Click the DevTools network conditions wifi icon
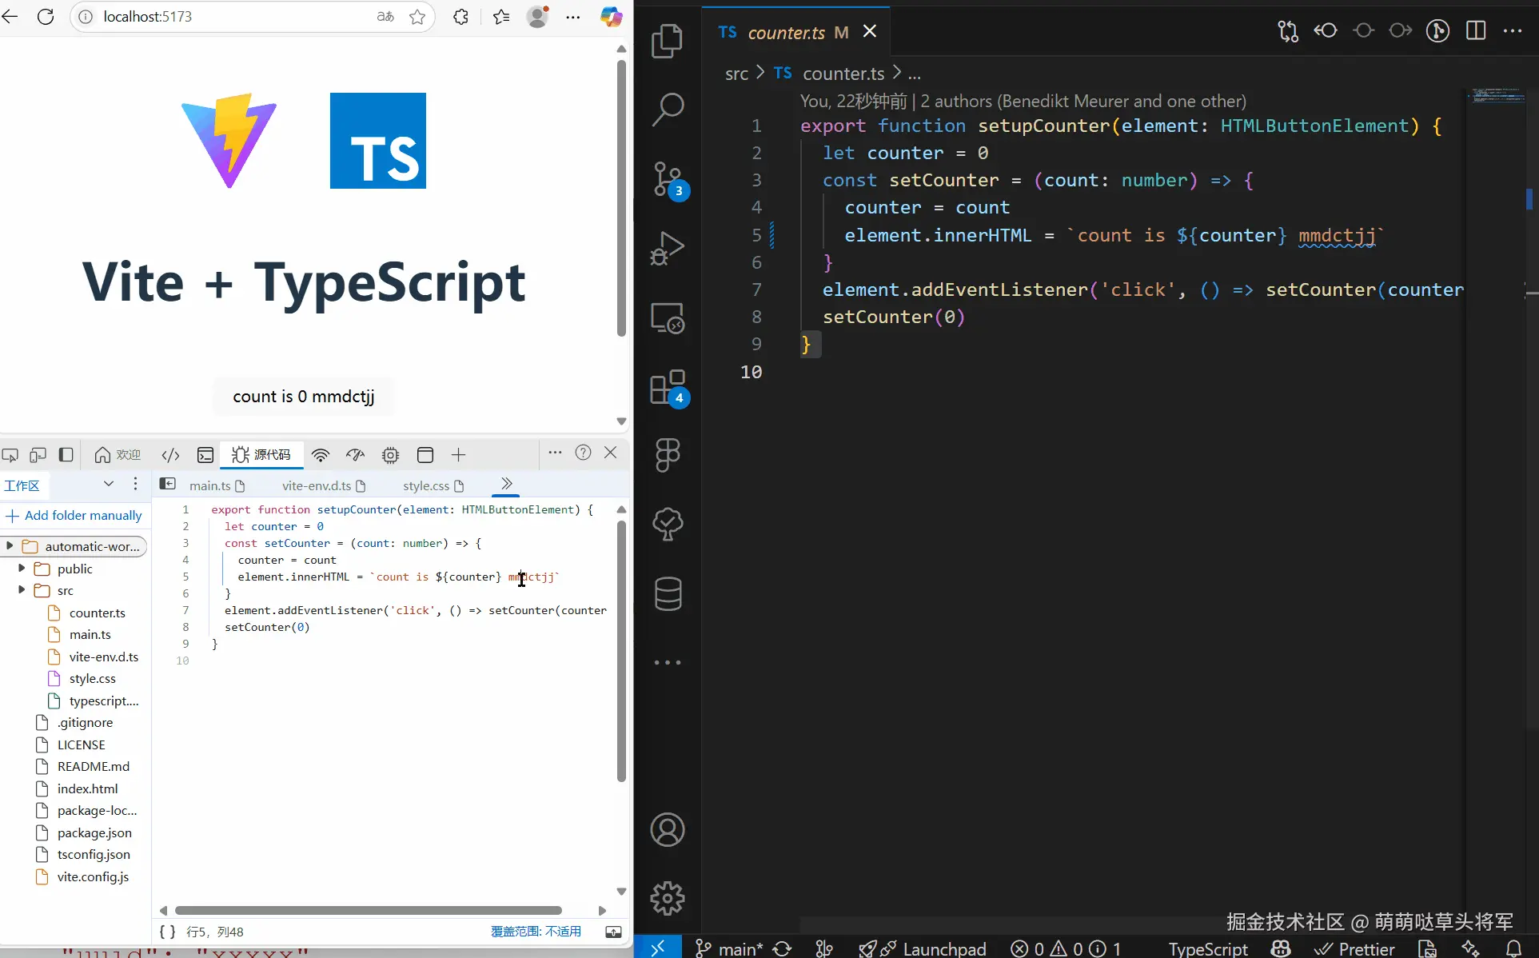Image resolution: width=1539 pixels, height=958 pixels. pyautogui.click(x=321, y=455)
